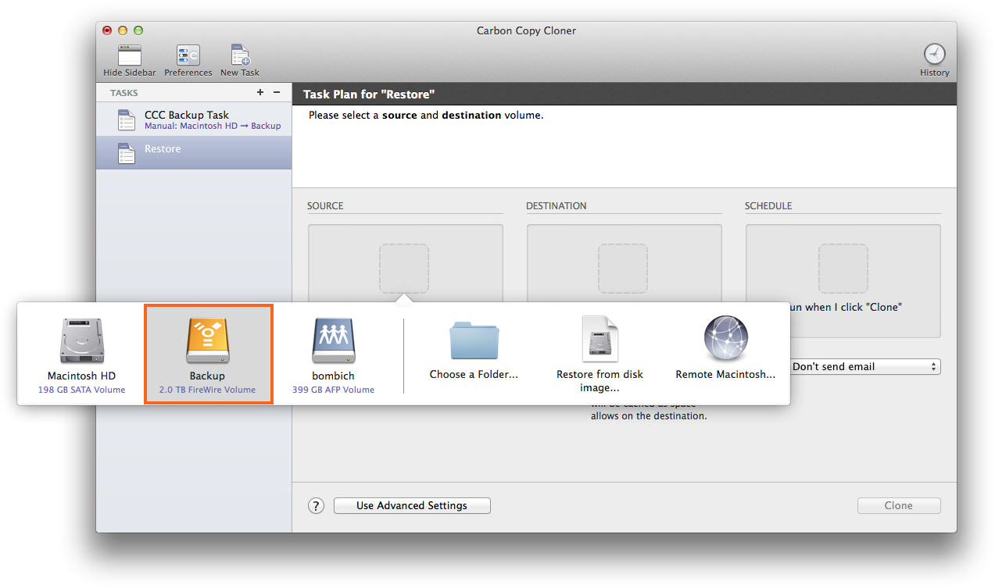This screenshot has width=995, height=588.
Task: Select the Macintosh HD SATA volume
Action: [81, 355]
